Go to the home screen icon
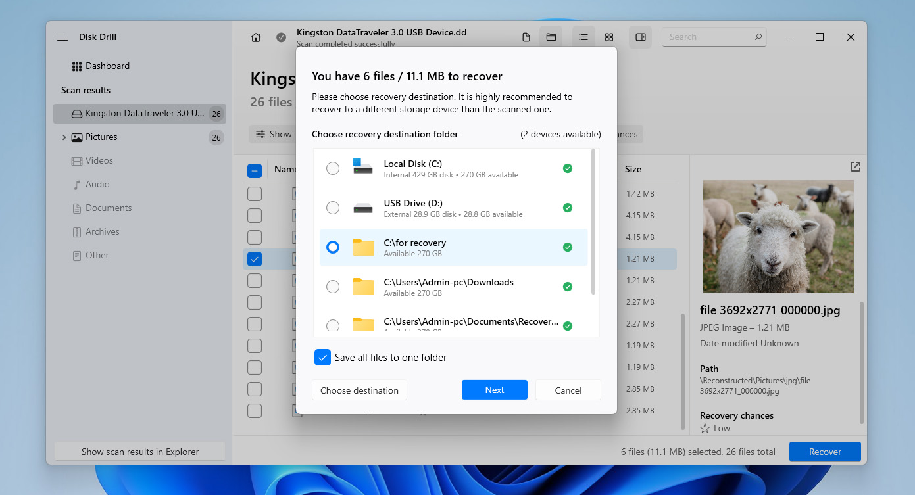 [256, 37]
